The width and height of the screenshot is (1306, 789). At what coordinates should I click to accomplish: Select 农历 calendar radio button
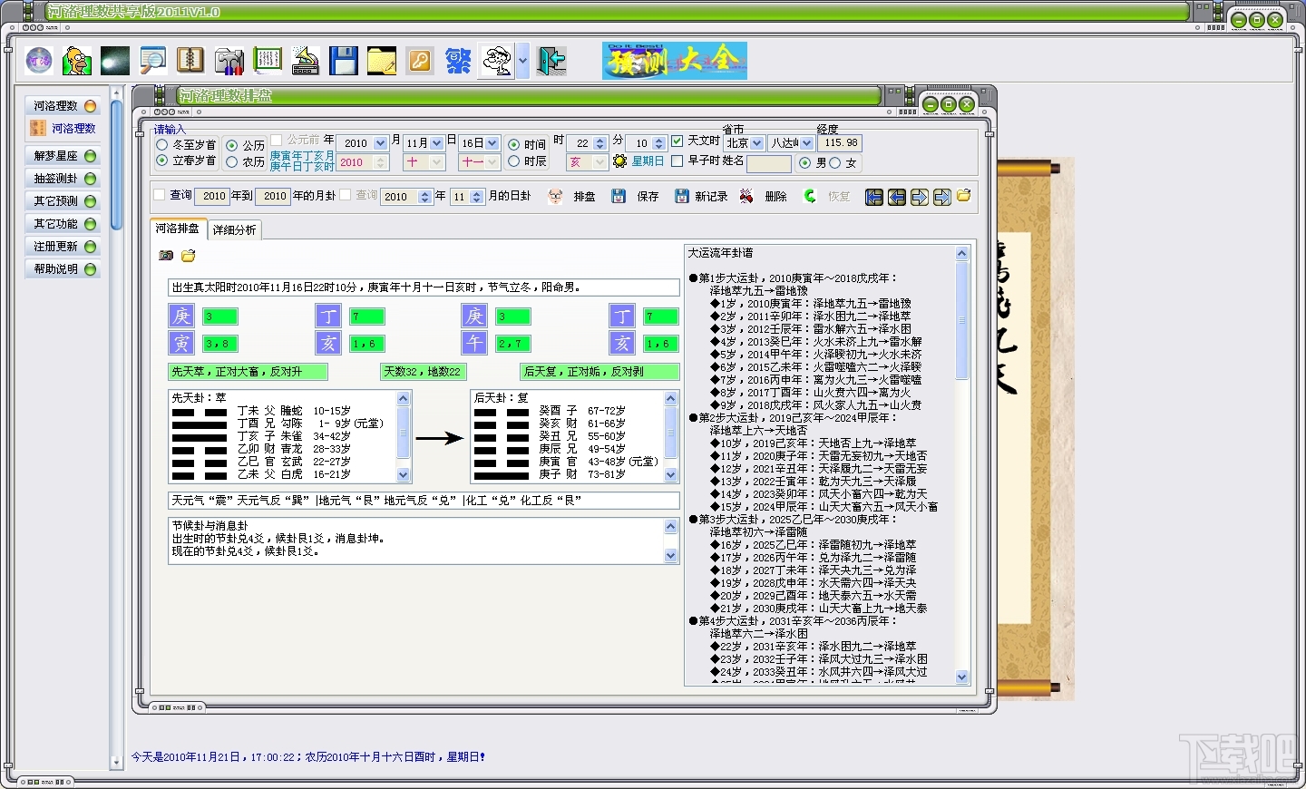[x=232, y=161]
